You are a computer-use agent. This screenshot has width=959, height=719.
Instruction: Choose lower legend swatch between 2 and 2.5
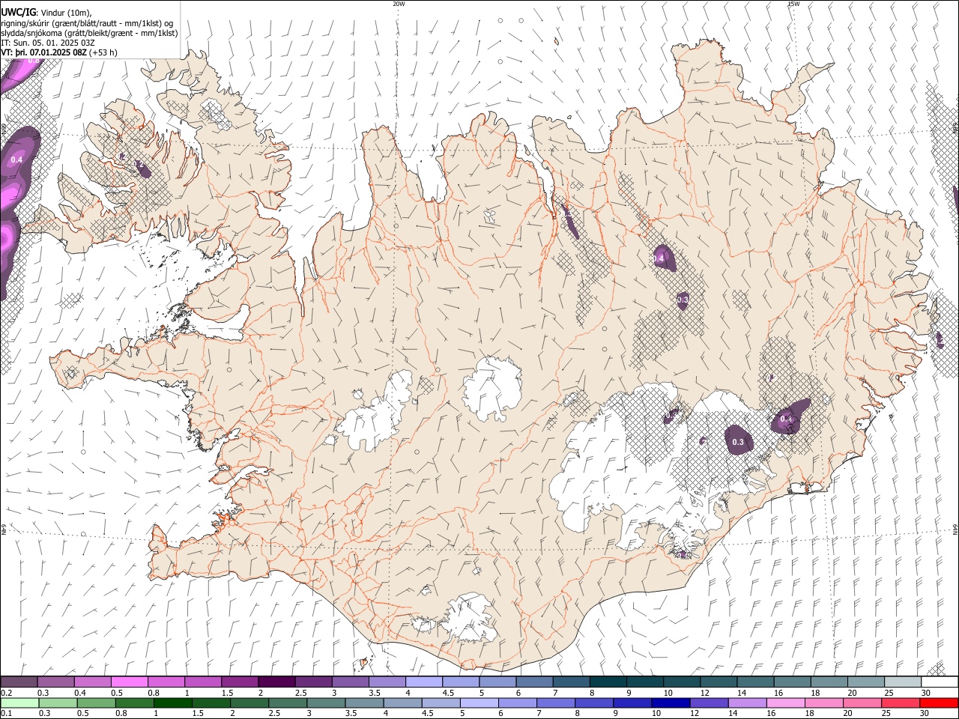click(249, 703)
